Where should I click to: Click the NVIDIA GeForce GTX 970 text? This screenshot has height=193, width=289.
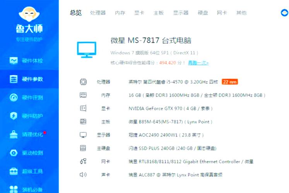point(171,108)
